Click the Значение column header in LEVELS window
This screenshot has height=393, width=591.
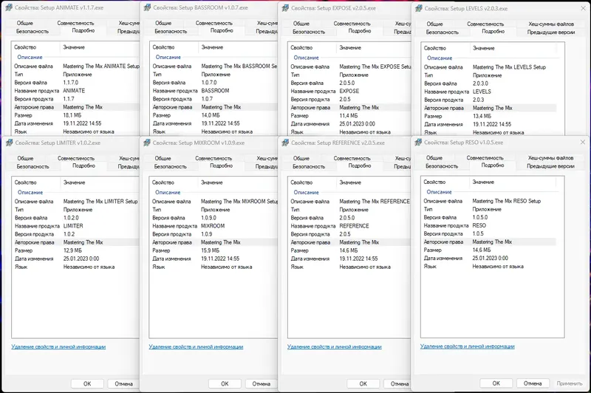click(x=484, y=48)
